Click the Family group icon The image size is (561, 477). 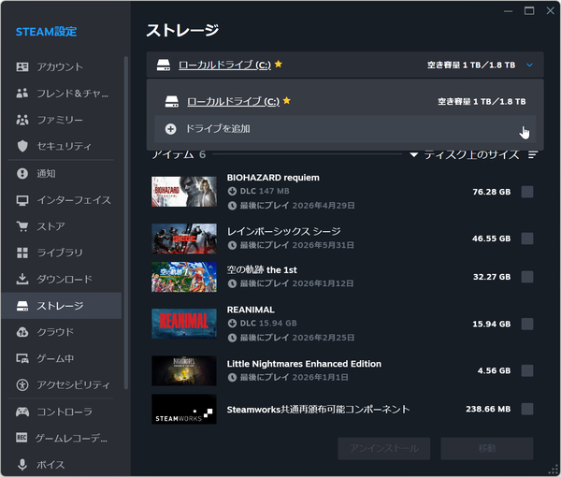(22, 120)
